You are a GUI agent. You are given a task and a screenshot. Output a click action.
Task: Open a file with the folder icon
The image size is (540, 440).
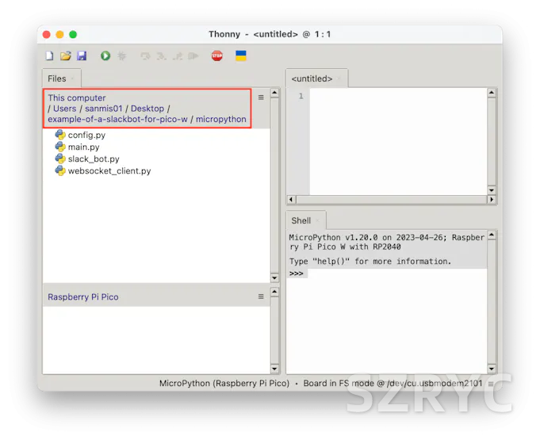[x=66, y=56]
